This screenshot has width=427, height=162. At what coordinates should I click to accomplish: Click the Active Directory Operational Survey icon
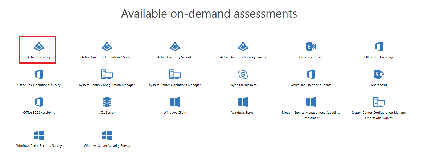[107, 47]
